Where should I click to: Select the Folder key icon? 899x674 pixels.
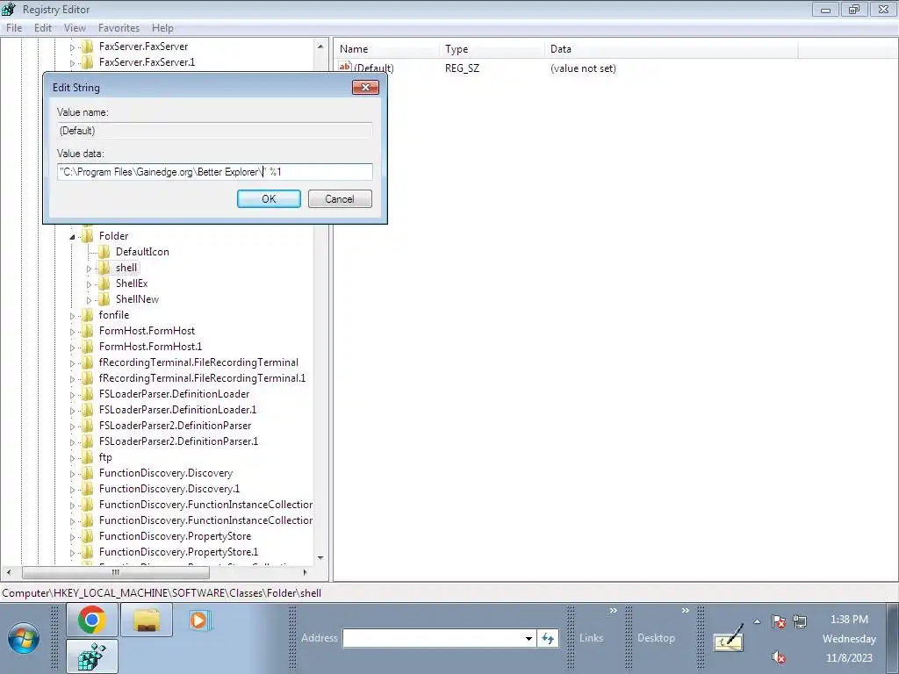tap(87, 236)
